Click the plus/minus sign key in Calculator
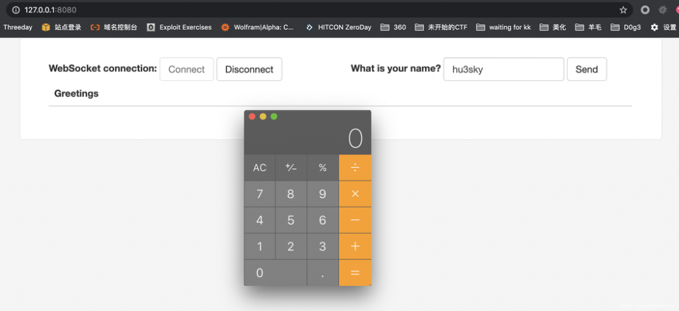 pos(291,168)
